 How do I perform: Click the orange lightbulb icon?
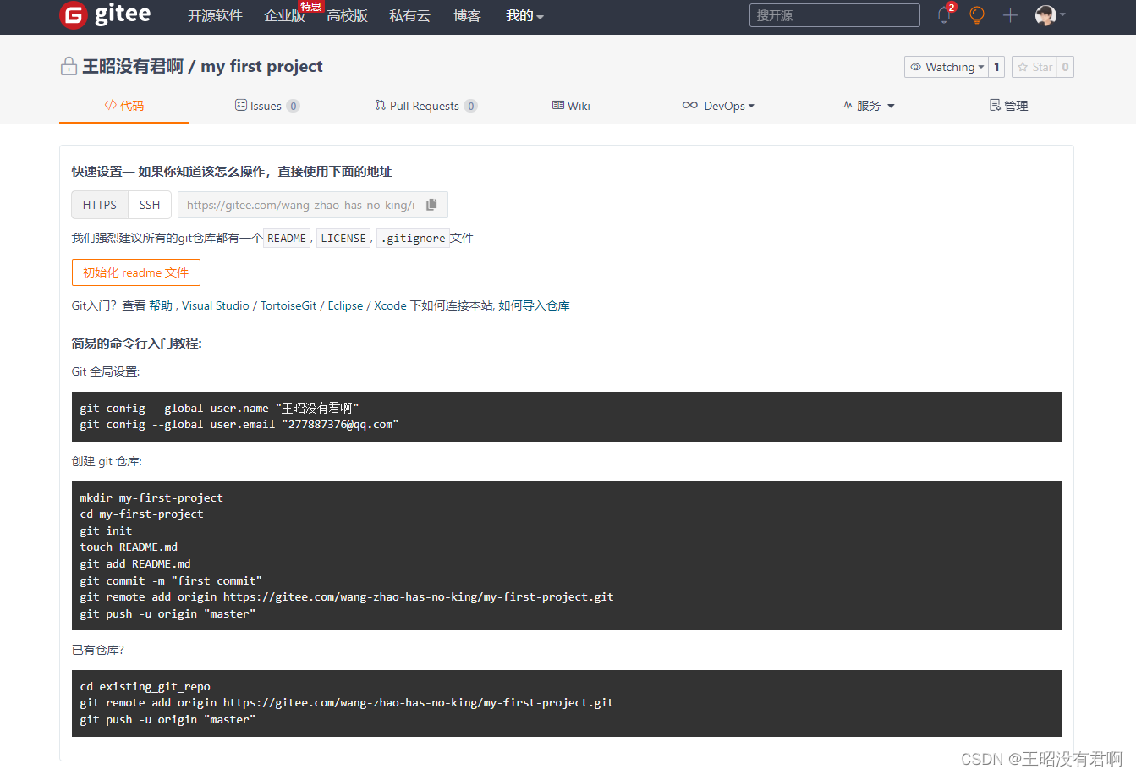pyautogui.click(x=977, y=15)
